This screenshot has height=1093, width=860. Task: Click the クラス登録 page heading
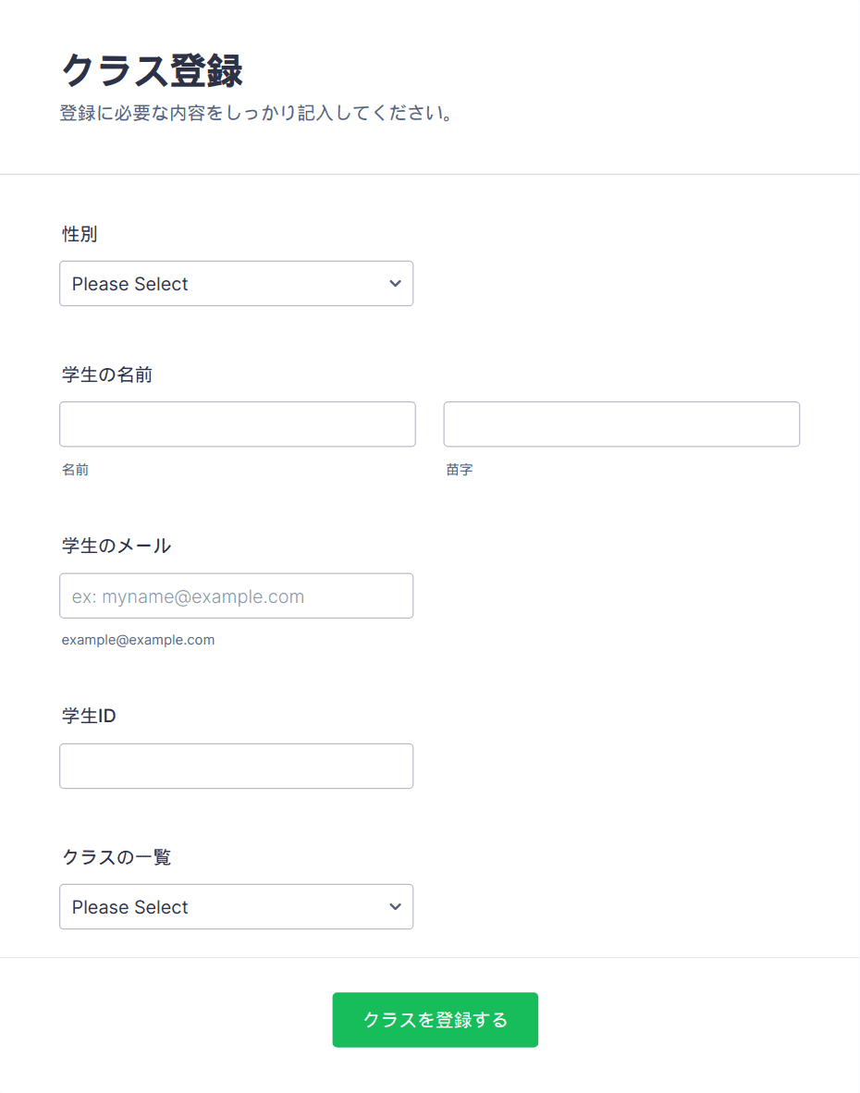tap(152, 70)
